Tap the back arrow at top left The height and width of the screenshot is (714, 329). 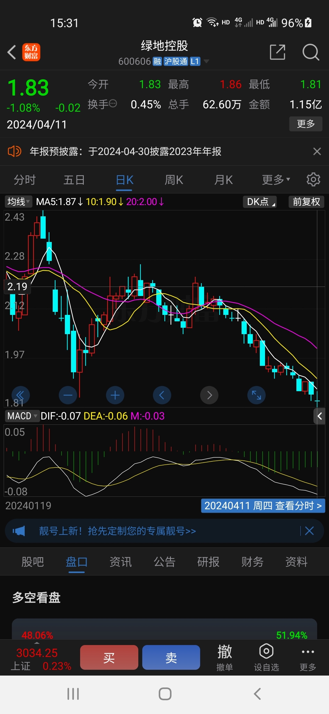12,52
